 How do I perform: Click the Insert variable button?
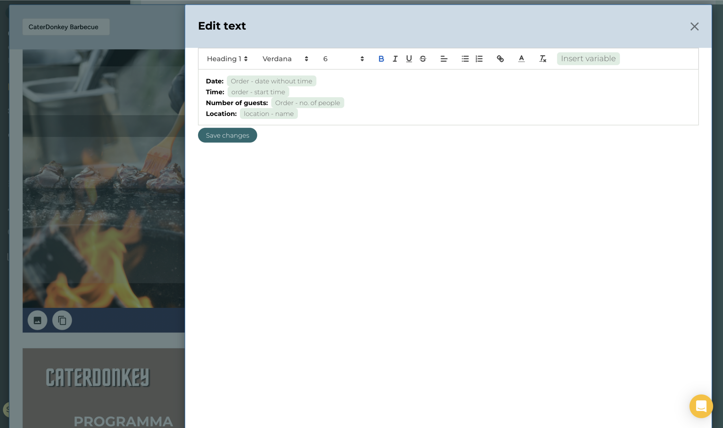(588, 58)
